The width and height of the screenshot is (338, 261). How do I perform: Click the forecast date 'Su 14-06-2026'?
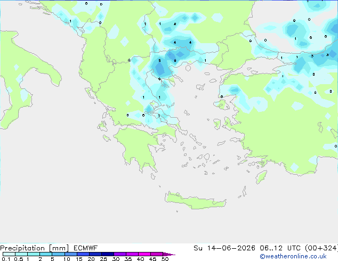coord(224,248)
